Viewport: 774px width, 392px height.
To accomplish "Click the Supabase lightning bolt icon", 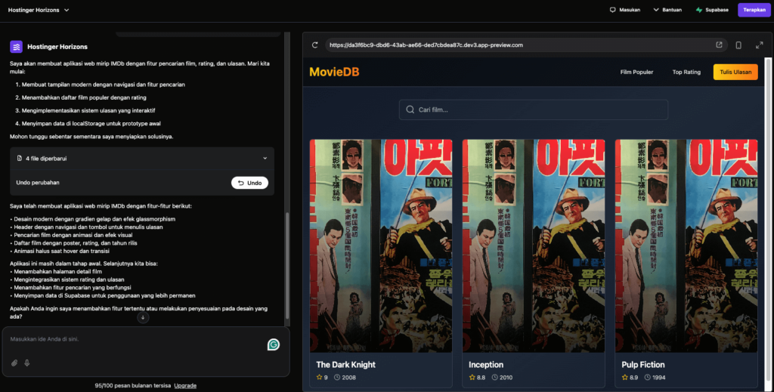I will click(699, 10).
